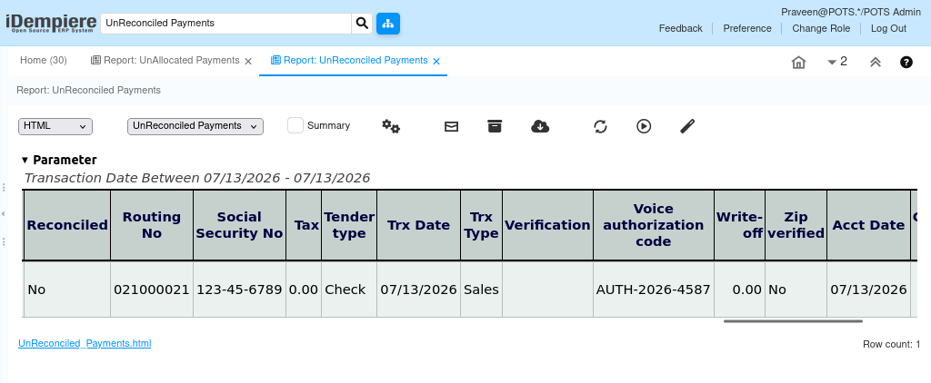This screenshot has width=931, height=383.
Task: Click the Row count: 1 text
Action: pos(891,345)
